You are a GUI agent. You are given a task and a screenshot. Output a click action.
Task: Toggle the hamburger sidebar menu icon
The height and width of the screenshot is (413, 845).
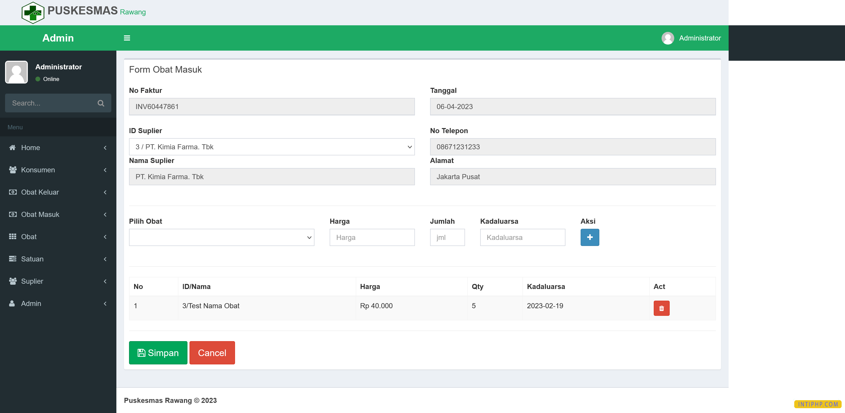click(x=127, y=38)
